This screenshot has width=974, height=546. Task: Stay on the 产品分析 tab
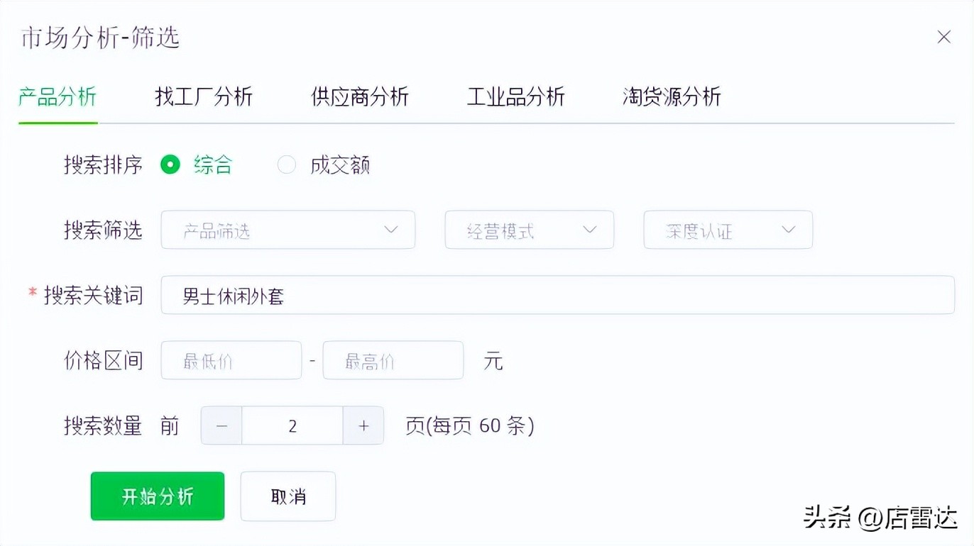(57, 97)
